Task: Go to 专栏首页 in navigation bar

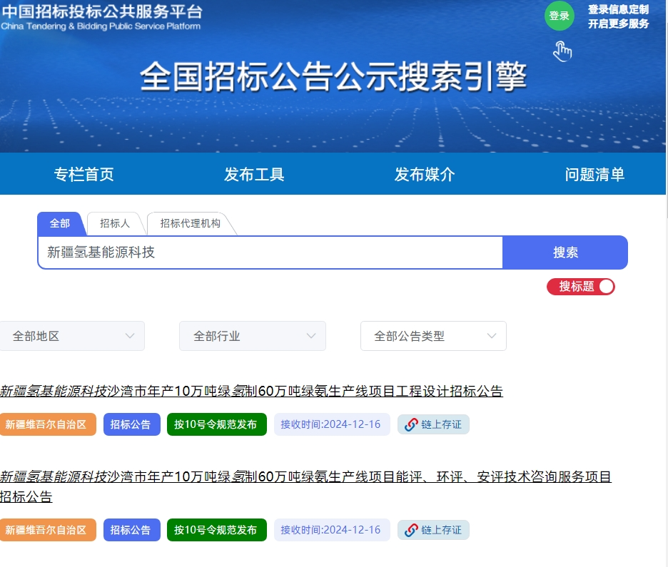Action: tap(84, 174)
